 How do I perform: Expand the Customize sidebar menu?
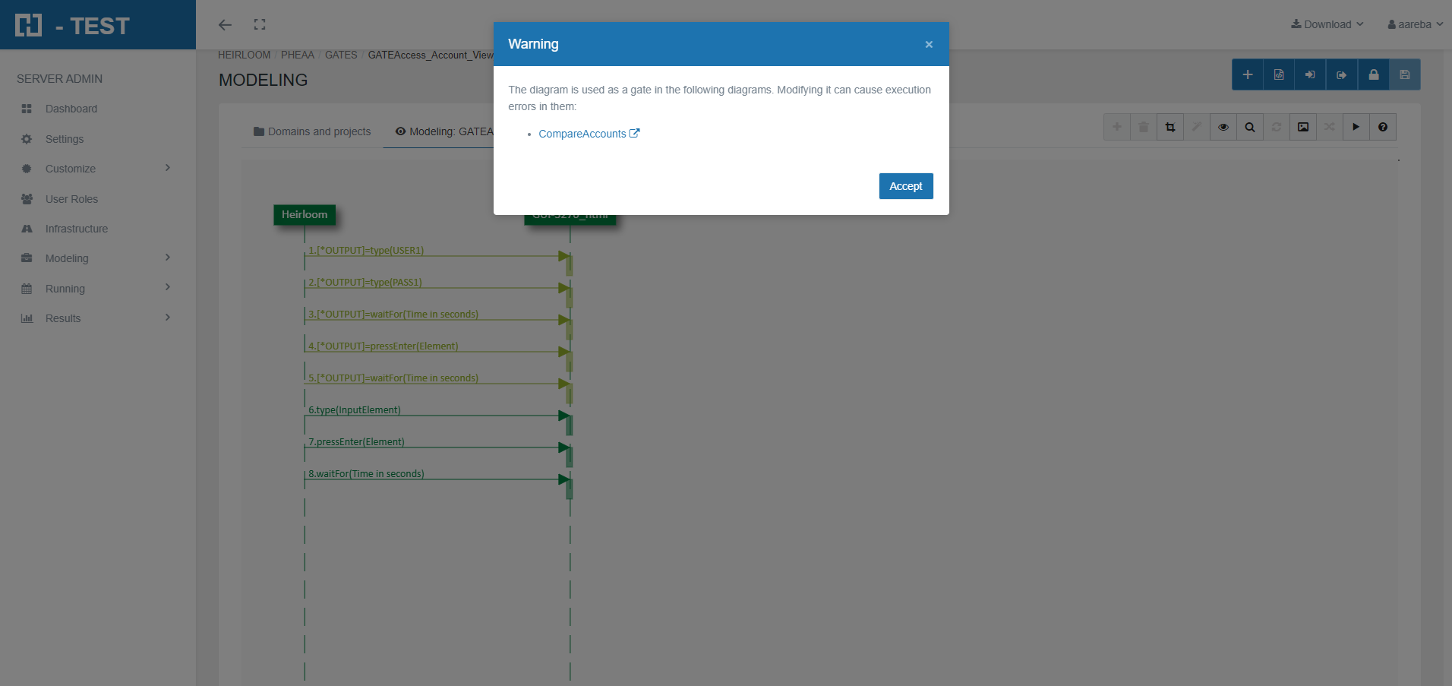click(x=97, y=169)
